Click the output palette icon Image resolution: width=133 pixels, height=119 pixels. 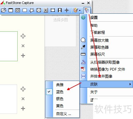(76, 10)
